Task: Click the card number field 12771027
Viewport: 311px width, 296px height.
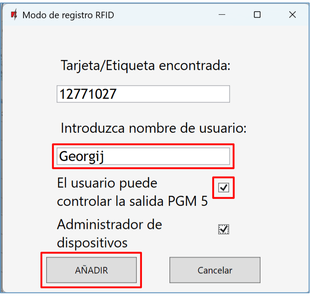Action: (x=143, y=94)
